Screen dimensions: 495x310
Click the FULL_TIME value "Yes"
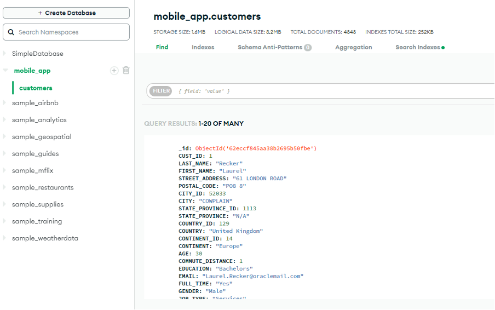point(224,284)
